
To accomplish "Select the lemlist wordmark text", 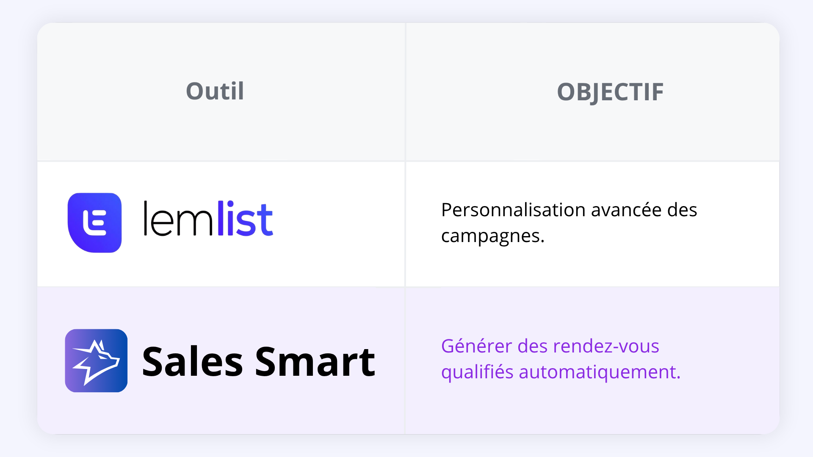I will tap(208, 218).
